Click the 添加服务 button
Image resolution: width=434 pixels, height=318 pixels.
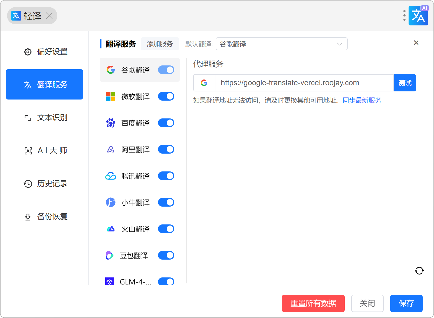[x=160, y=44]
